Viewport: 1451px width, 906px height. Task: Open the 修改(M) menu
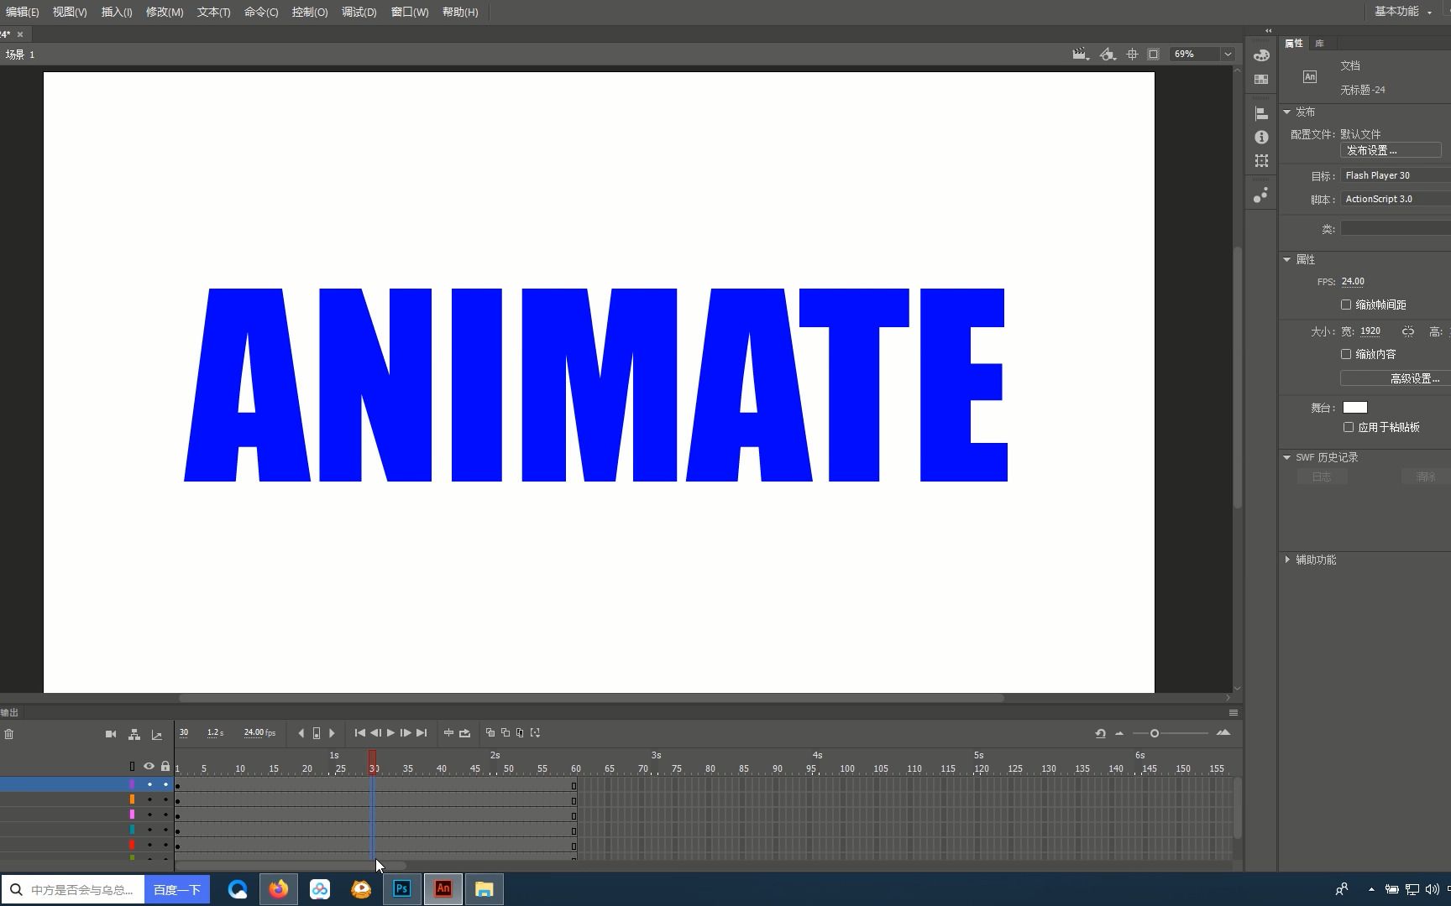coord(165,12)
